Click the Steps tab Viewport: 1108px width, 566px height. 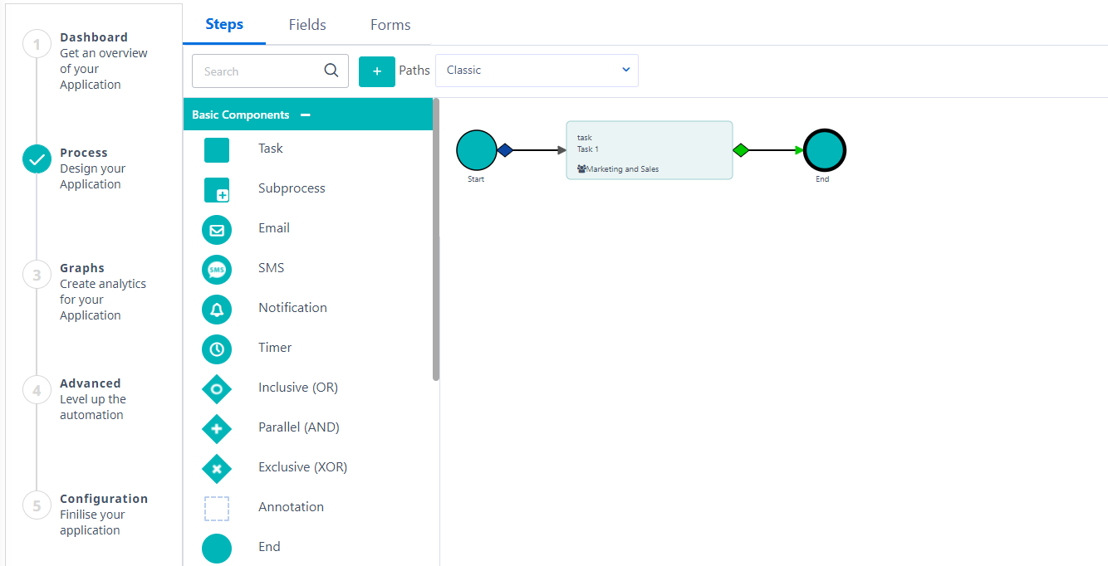click(223, 25)
